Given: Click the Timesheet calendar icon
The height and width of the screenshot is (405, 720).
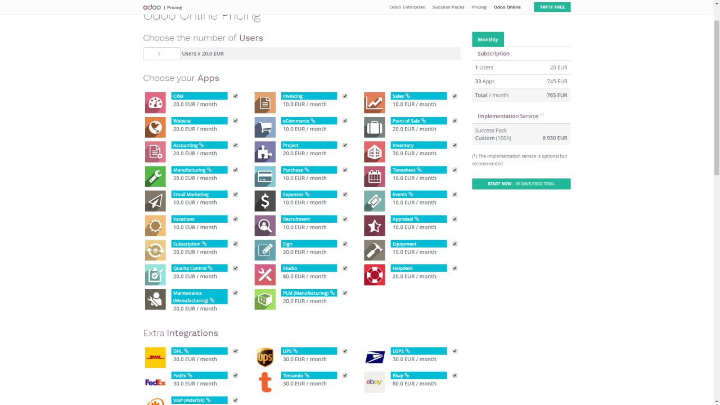Looking at the screenshot, I should pos(375,177).
